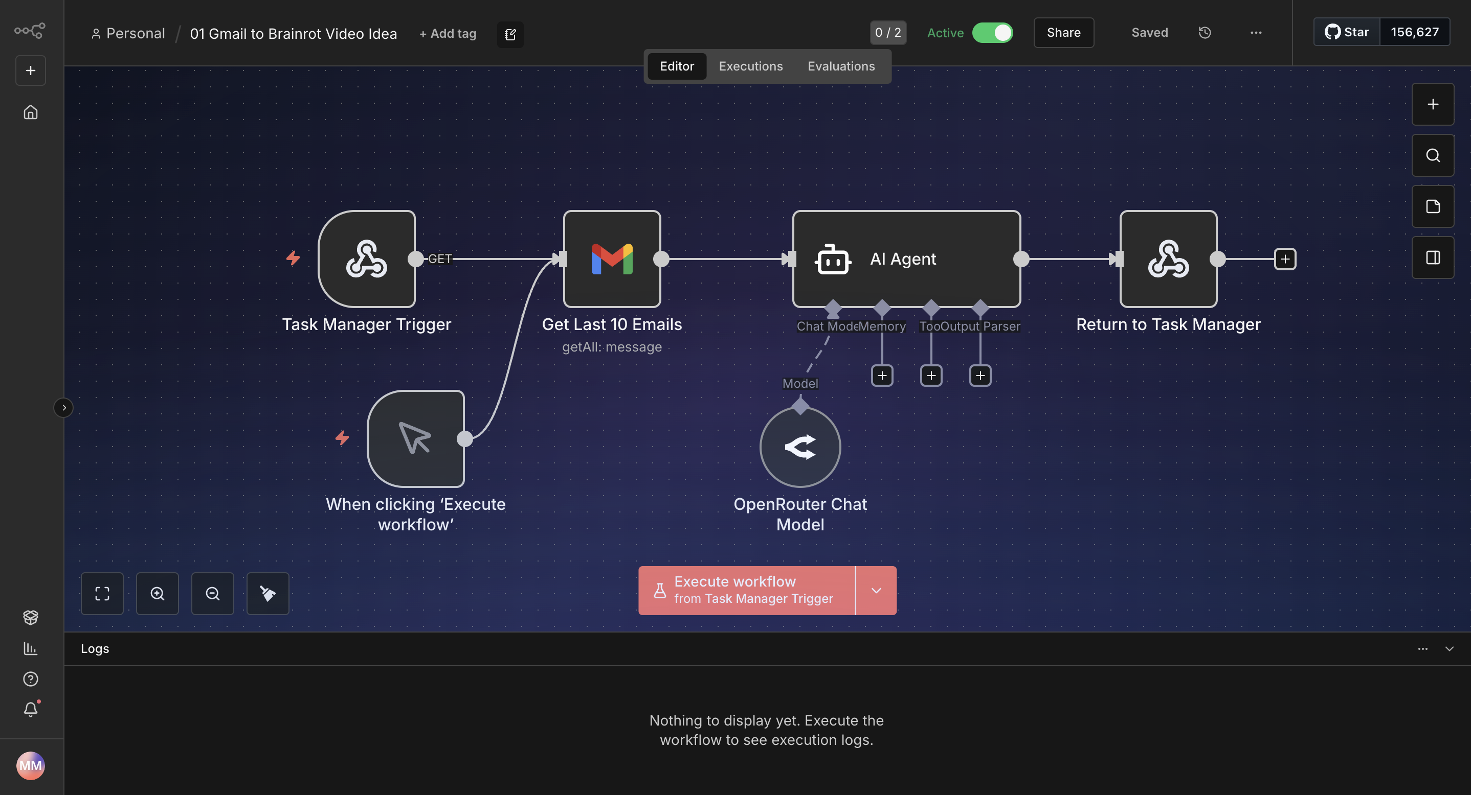The width and height of the screenshot is (1471, 795).
Task: Open workflow history clock icon
Action: pyautogui.click(x=1205, y=33)
